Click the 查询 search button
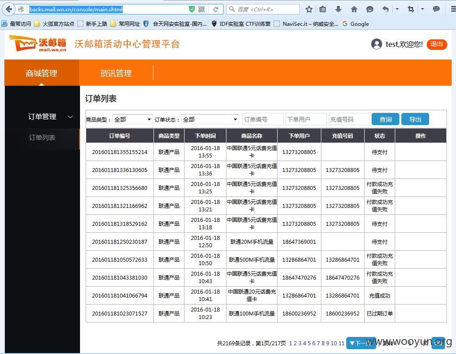This screenshot has height=354, width=456. [x=385, y=119]
